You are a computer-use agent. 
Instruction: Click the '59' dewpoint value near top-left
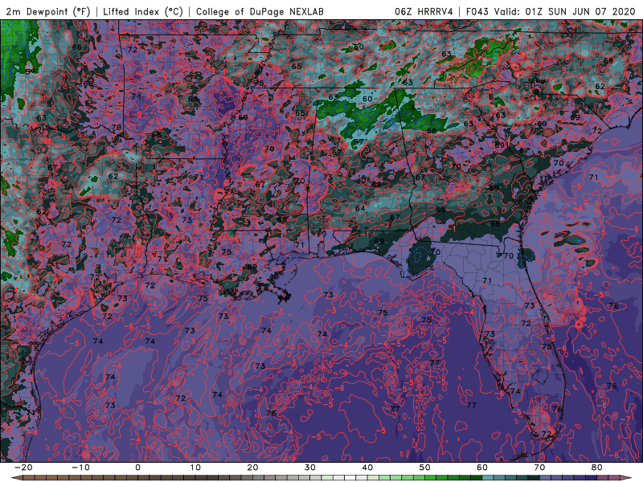(x=30, y=71)
